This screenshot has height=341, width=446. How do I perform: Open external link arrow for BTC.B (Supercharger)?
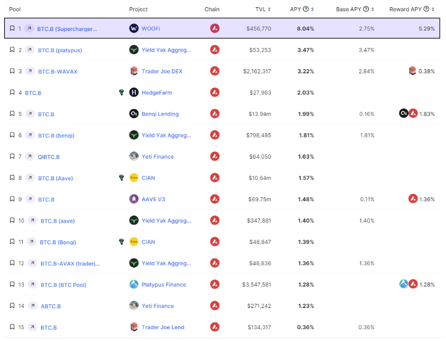click(29, 28)
